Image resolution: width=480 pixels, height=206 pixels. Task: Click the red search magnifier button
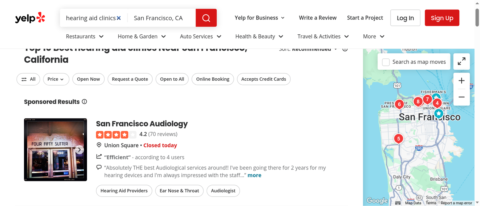pyautogui.click(x=206, y=18)
